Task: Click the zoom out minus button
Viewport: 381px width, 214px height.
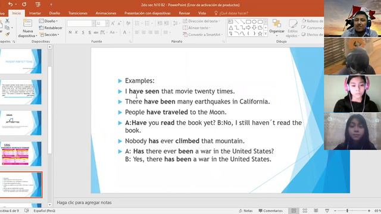Action: tap(335, 210)
